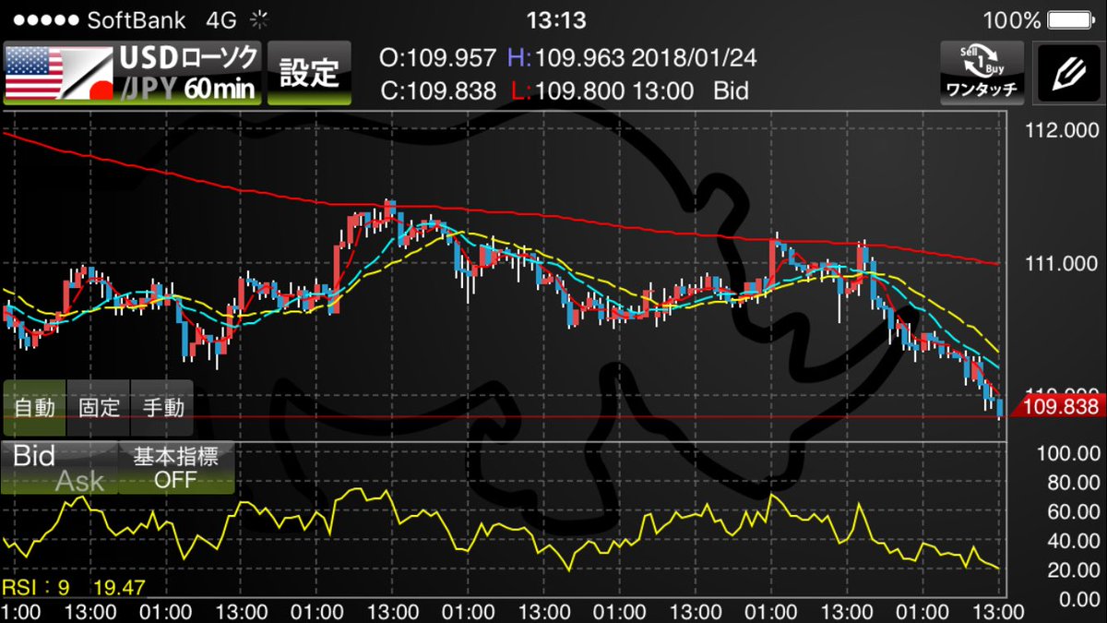1107x623 pixels.
Task: Toggle the 基本指標 OFF button
Action: [176, 467]
